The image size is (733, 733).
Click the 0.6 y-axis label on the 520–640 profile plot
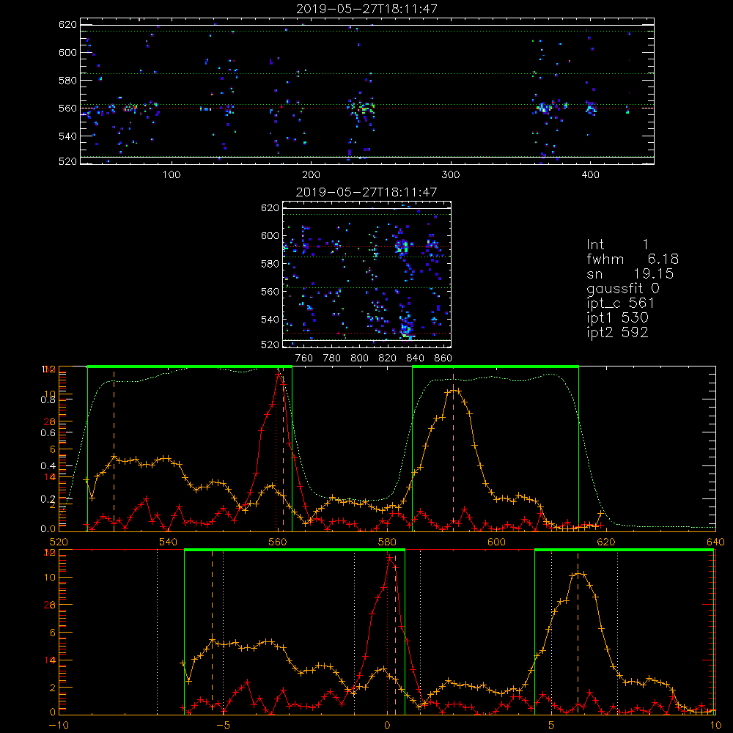point(48,433)
